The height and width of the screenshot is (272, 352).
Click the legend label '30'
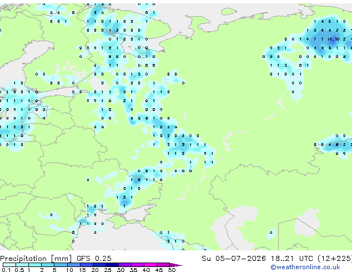click(120, 270)
